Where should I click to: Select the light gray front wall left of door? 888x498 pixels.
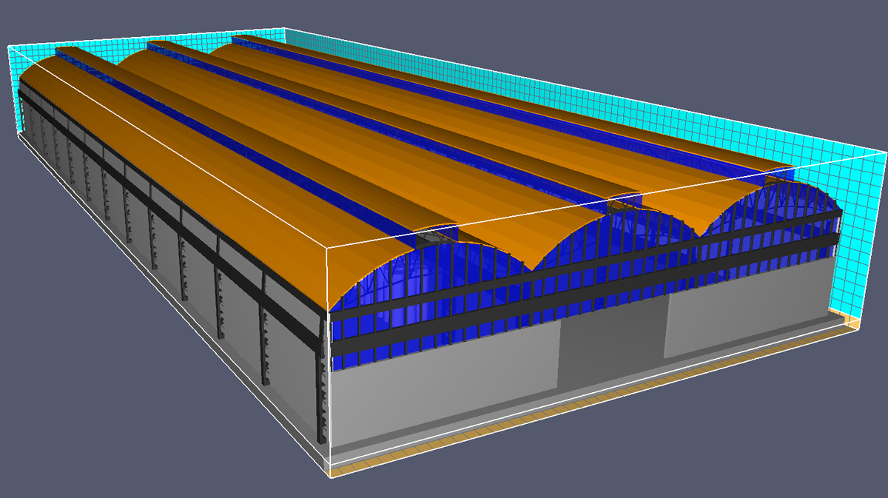[x=444, y=385]
